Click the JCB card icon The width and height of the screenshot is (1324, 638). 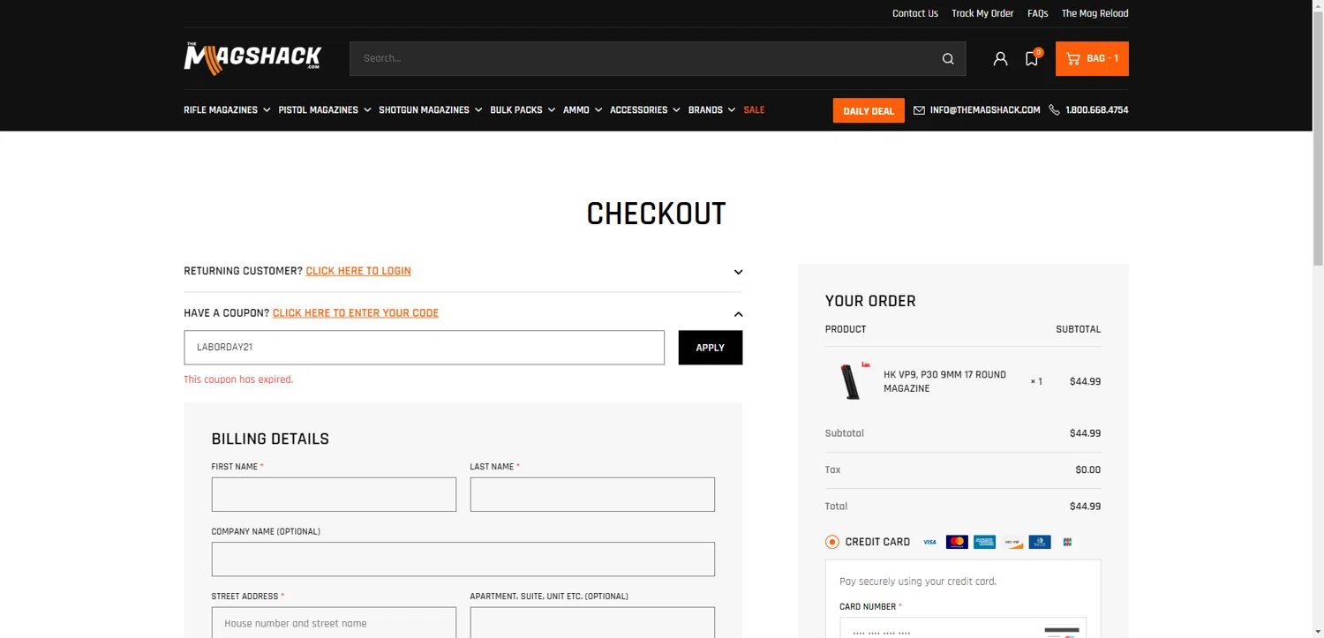(x=1067, y=542)
